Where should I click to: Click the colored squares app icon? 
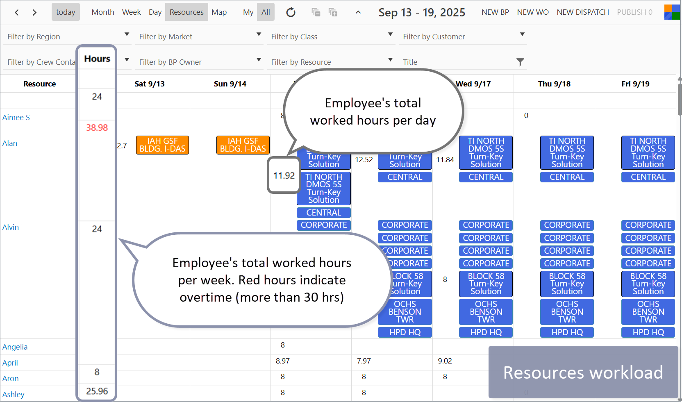click(672, 12)
